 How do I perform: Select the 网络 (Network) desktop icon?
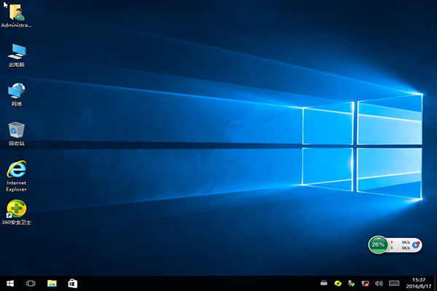[17, 95]
